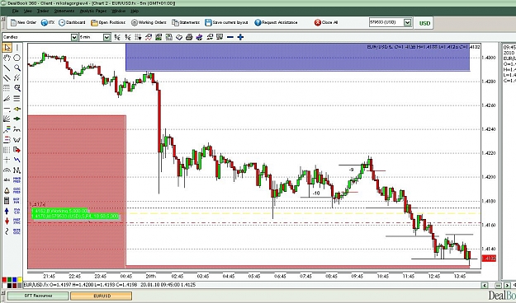
Task: Open the Analytic Pages menu
Action: click(x=93, y=11)
